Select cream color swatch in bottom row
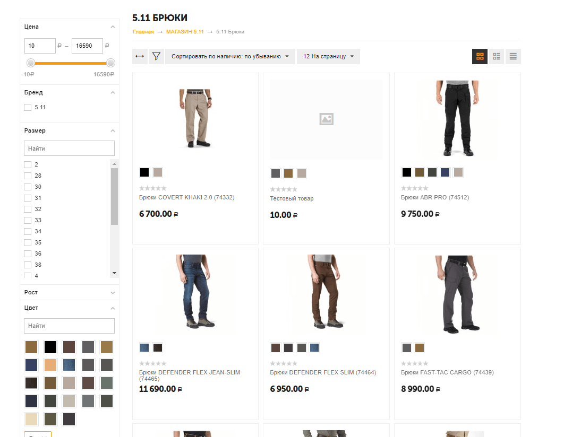 pos(31,419)
